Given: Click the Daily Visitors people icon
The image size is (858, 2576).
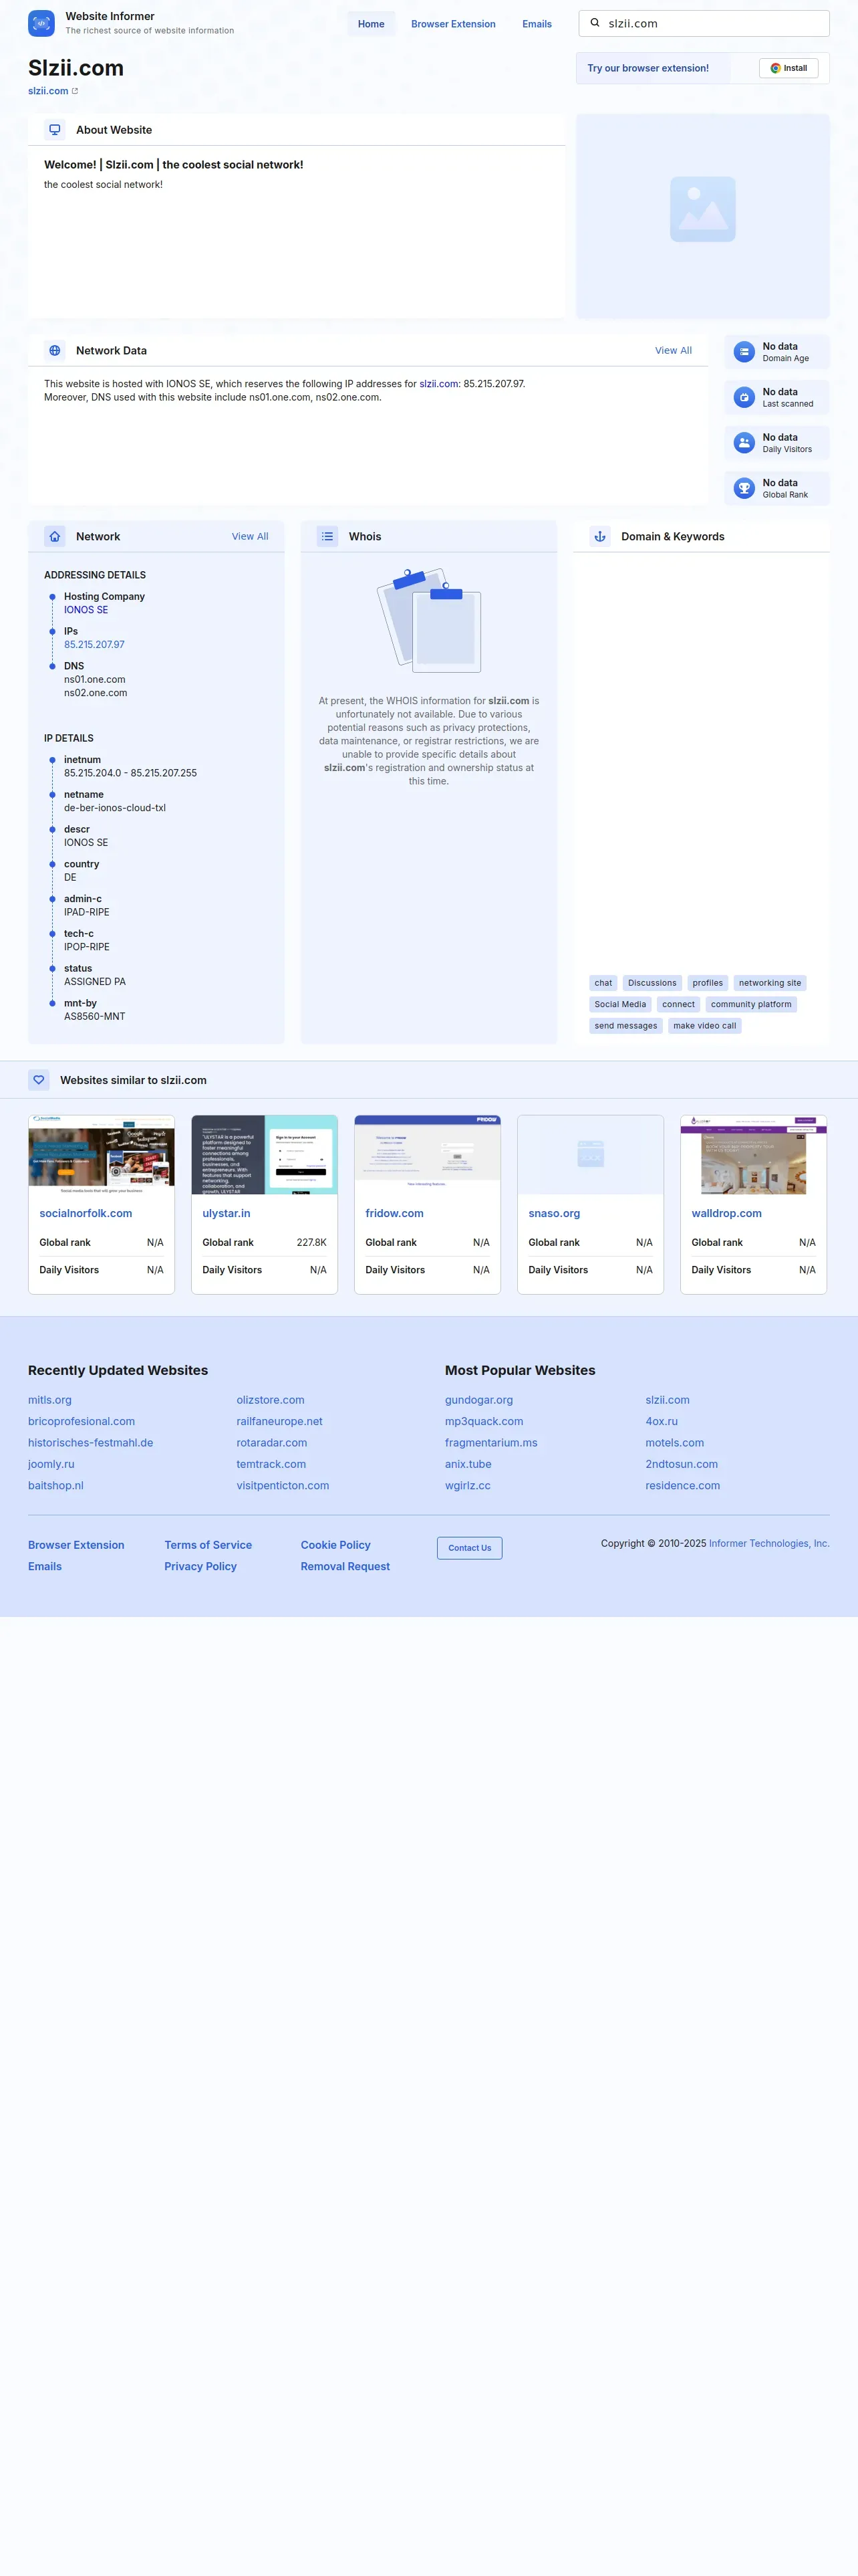Looking at the screenshot, I should pyautogui.click(x=744, y=443).
